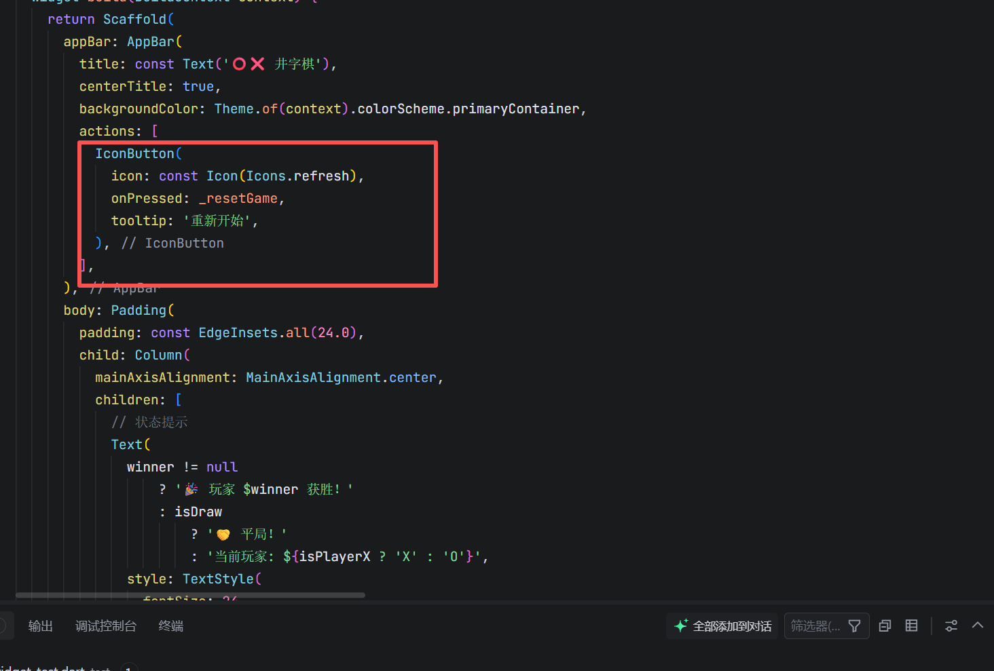The width and height of the screenshot is (994, 671).
Task: Click 'winner != null' expression
Action: (x=182, y=467)
